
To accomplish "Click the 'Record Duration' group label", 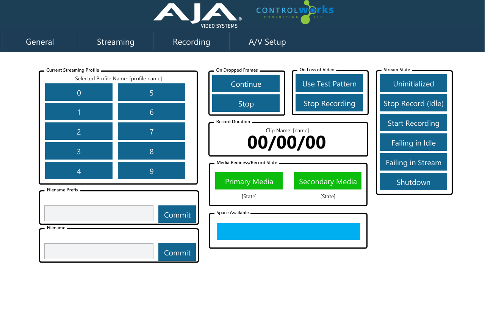I will [x=233, y=122].
